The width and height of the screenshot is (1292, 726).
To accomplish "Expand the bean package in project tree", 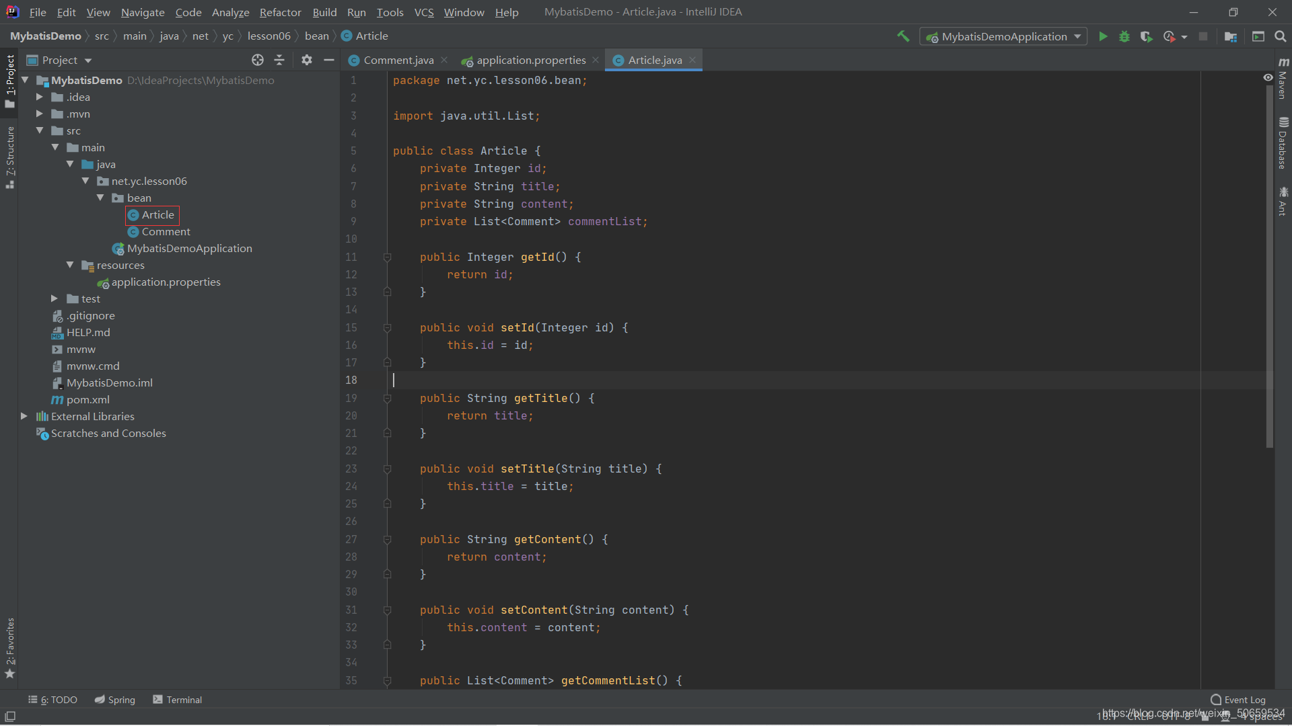I will click(x=100, y=198).
